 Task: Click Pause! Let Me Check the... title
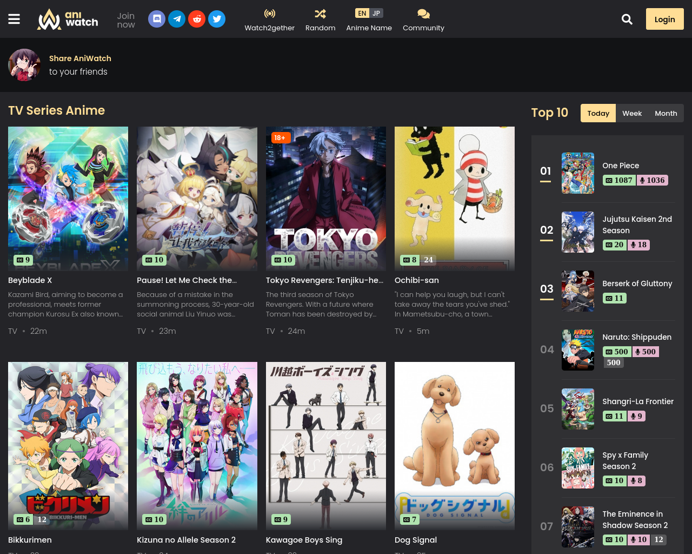pyautogui.click(x=187, y=280)
